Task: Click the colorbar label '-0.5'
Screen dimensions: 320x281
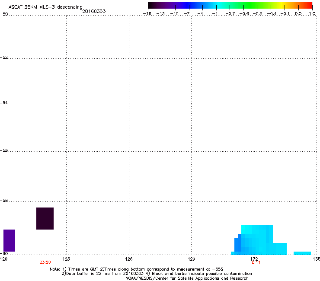Action: 258,14
